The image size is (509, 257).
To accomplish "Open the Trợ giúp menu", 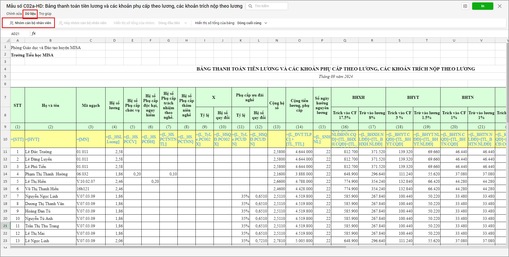I will pos(45,14).
